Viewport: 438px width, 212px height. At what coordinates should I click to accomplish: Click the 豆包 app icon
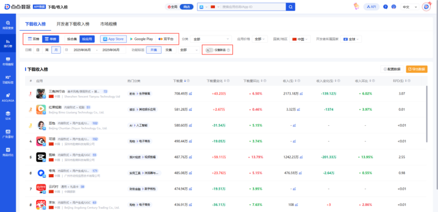pyautogui.click(x=41, y=125)
